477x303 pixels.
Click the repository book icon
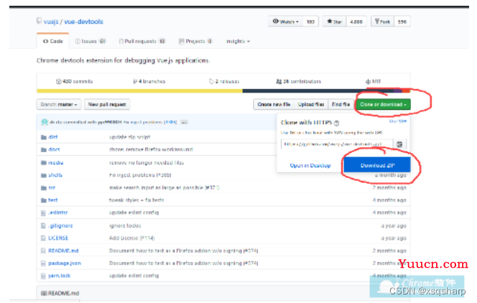(39, 21)
